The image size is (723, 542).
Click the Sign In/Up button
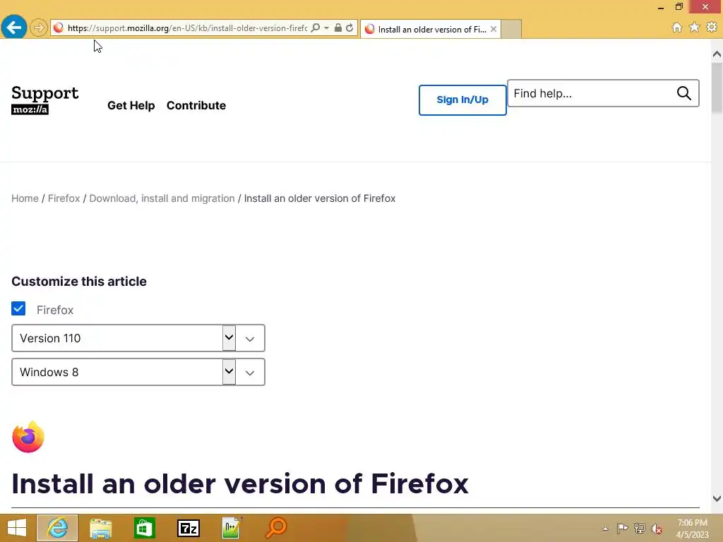(462, 100)
